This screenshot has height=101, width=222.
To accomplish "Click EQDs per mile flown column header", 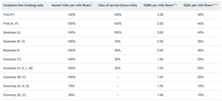I will click(201, 5).
